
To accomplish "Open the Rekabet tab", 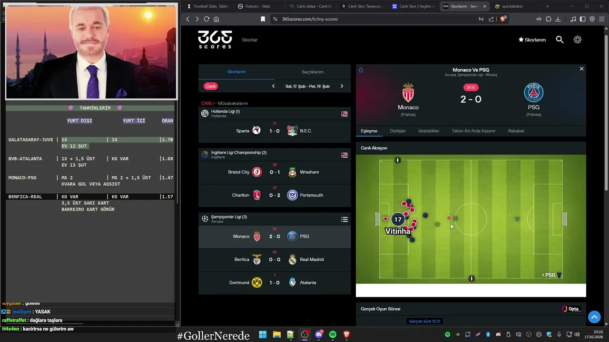I will click(516, 131).
